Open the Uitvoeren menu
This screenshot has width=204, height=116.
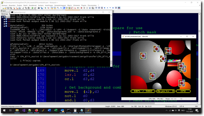click(76, 5)
